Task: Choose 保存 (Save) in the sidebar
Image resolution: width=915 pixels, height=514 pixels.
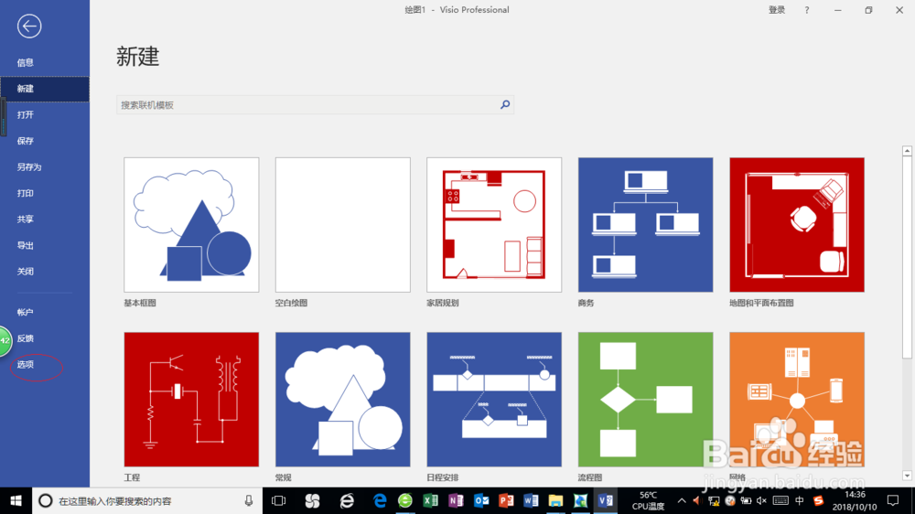Action: pos(25,141)
